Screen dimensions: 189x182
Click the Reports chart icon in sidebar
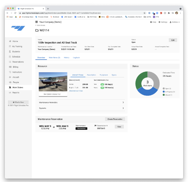10,93
